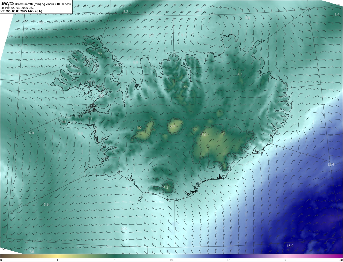
Task: Click the colorbar tick label 15
Action: tap(229, 260)
